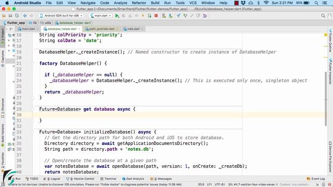Toggle the Captures side panel
This screenshot has height=187, width=333.
pyautogui.click(x=3, y=58)
